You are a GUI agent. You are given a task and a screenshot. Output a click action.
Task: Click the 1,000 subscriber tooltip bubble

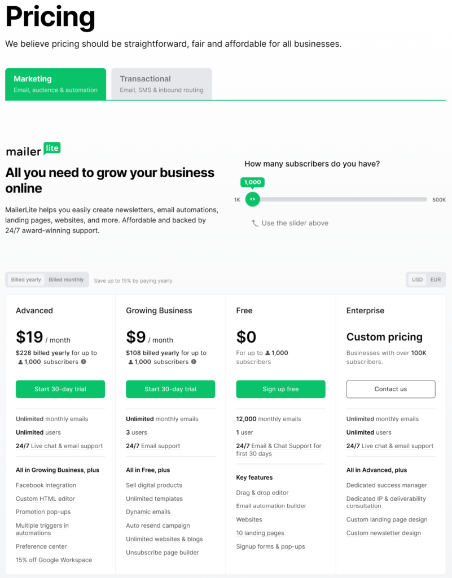(252, 182)
